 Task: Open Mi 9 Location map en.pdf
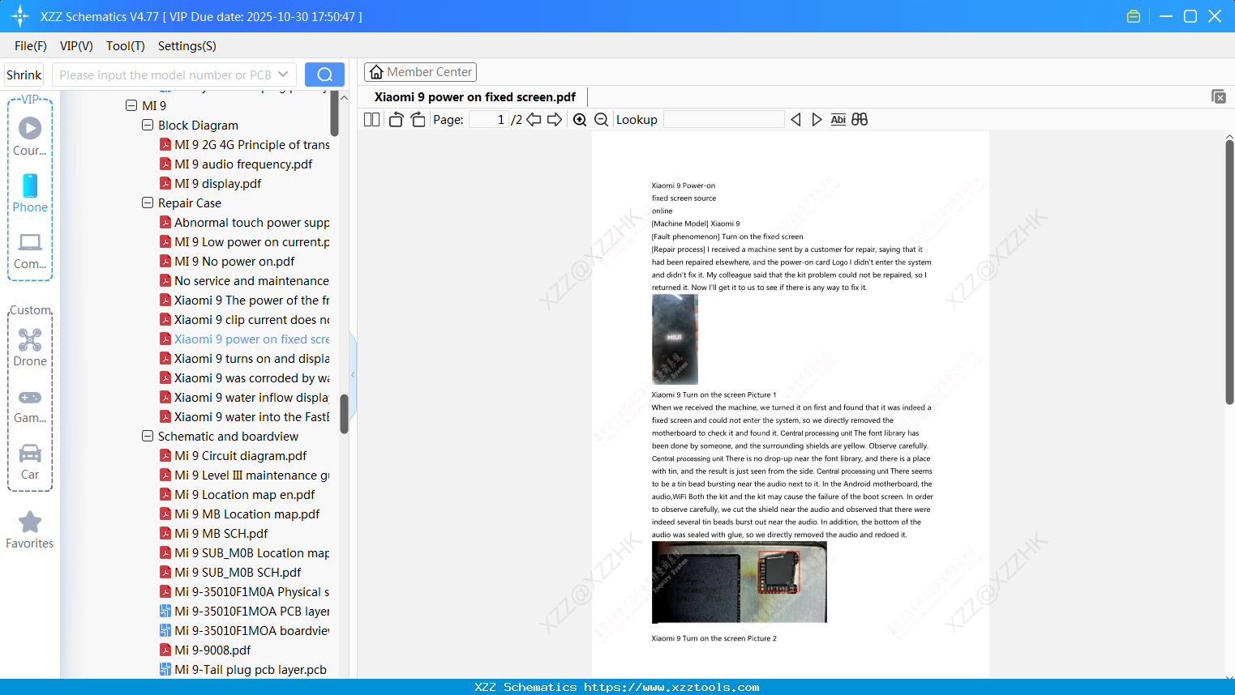pos(245,495)
